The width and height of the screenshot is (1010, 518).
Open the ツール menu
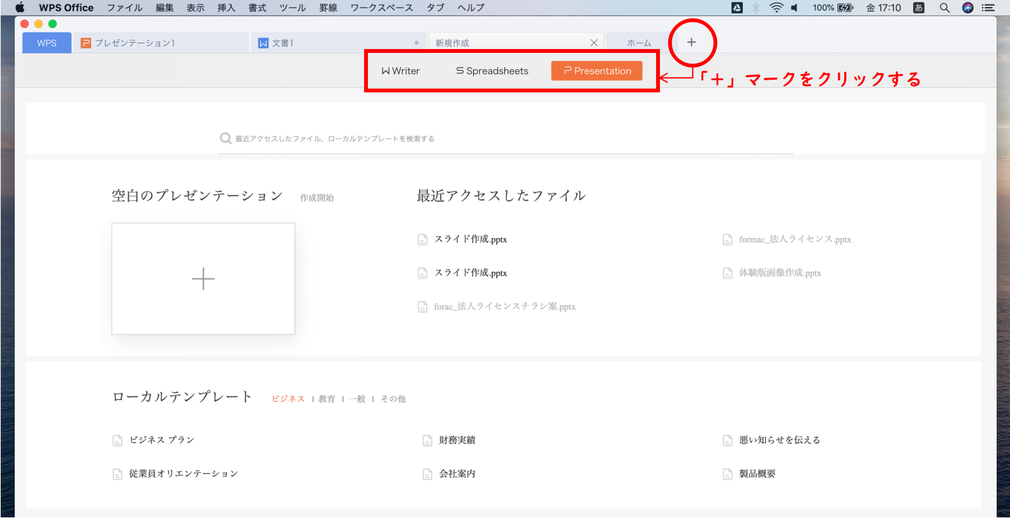tap(293, 8)
